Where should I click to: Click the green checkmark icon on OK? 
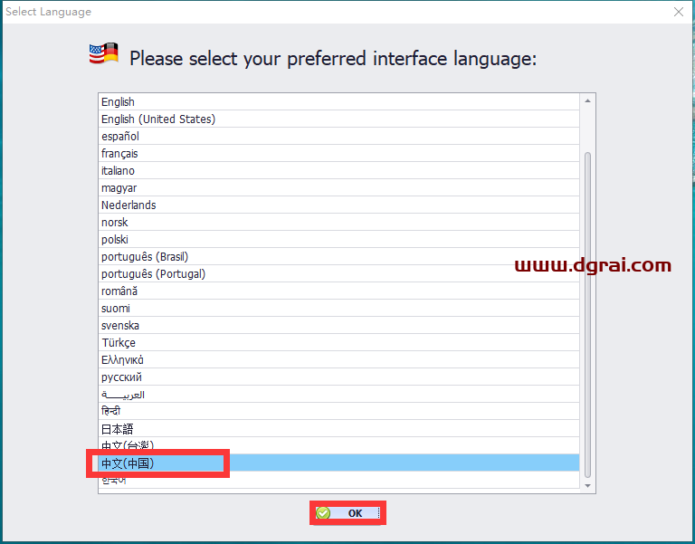(323, 513)
